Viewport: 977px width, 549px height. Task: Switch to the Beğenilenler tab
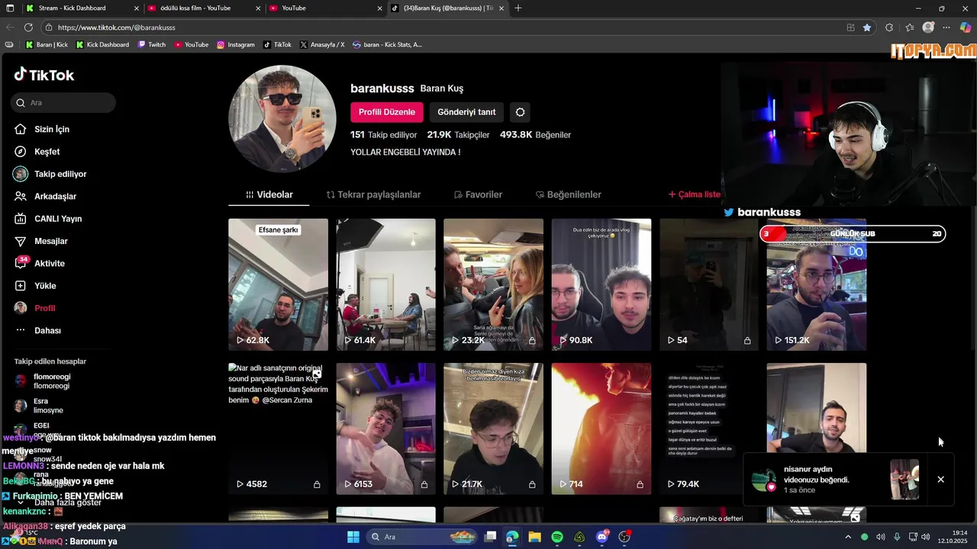[x=569, y=194]
